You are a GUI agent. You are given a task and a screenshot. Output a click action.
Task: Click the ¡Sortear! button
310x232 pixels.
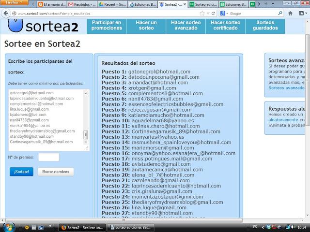pos(21,172)
